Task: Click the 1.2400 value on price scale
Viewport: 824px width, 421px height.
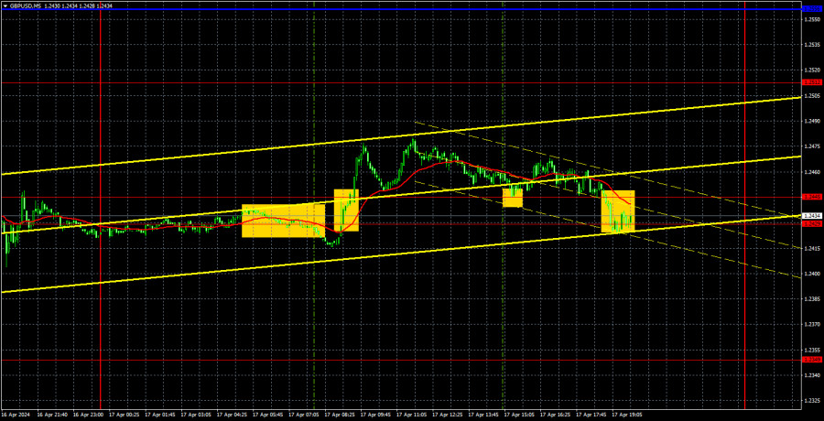Action: (812, 274)
